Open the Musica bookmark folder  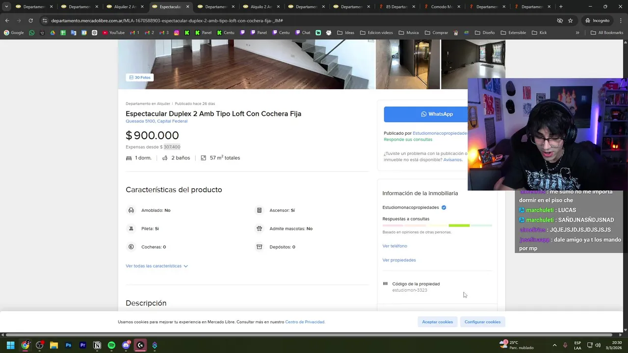coord(409,33)
